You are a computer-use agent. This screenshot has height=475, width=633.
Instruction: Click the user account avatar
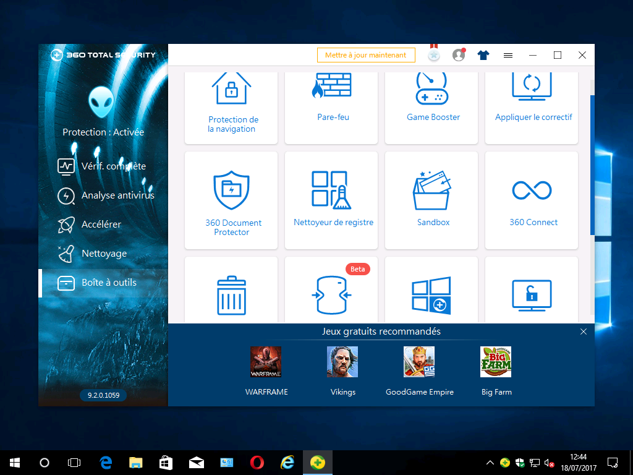[458, 55]
